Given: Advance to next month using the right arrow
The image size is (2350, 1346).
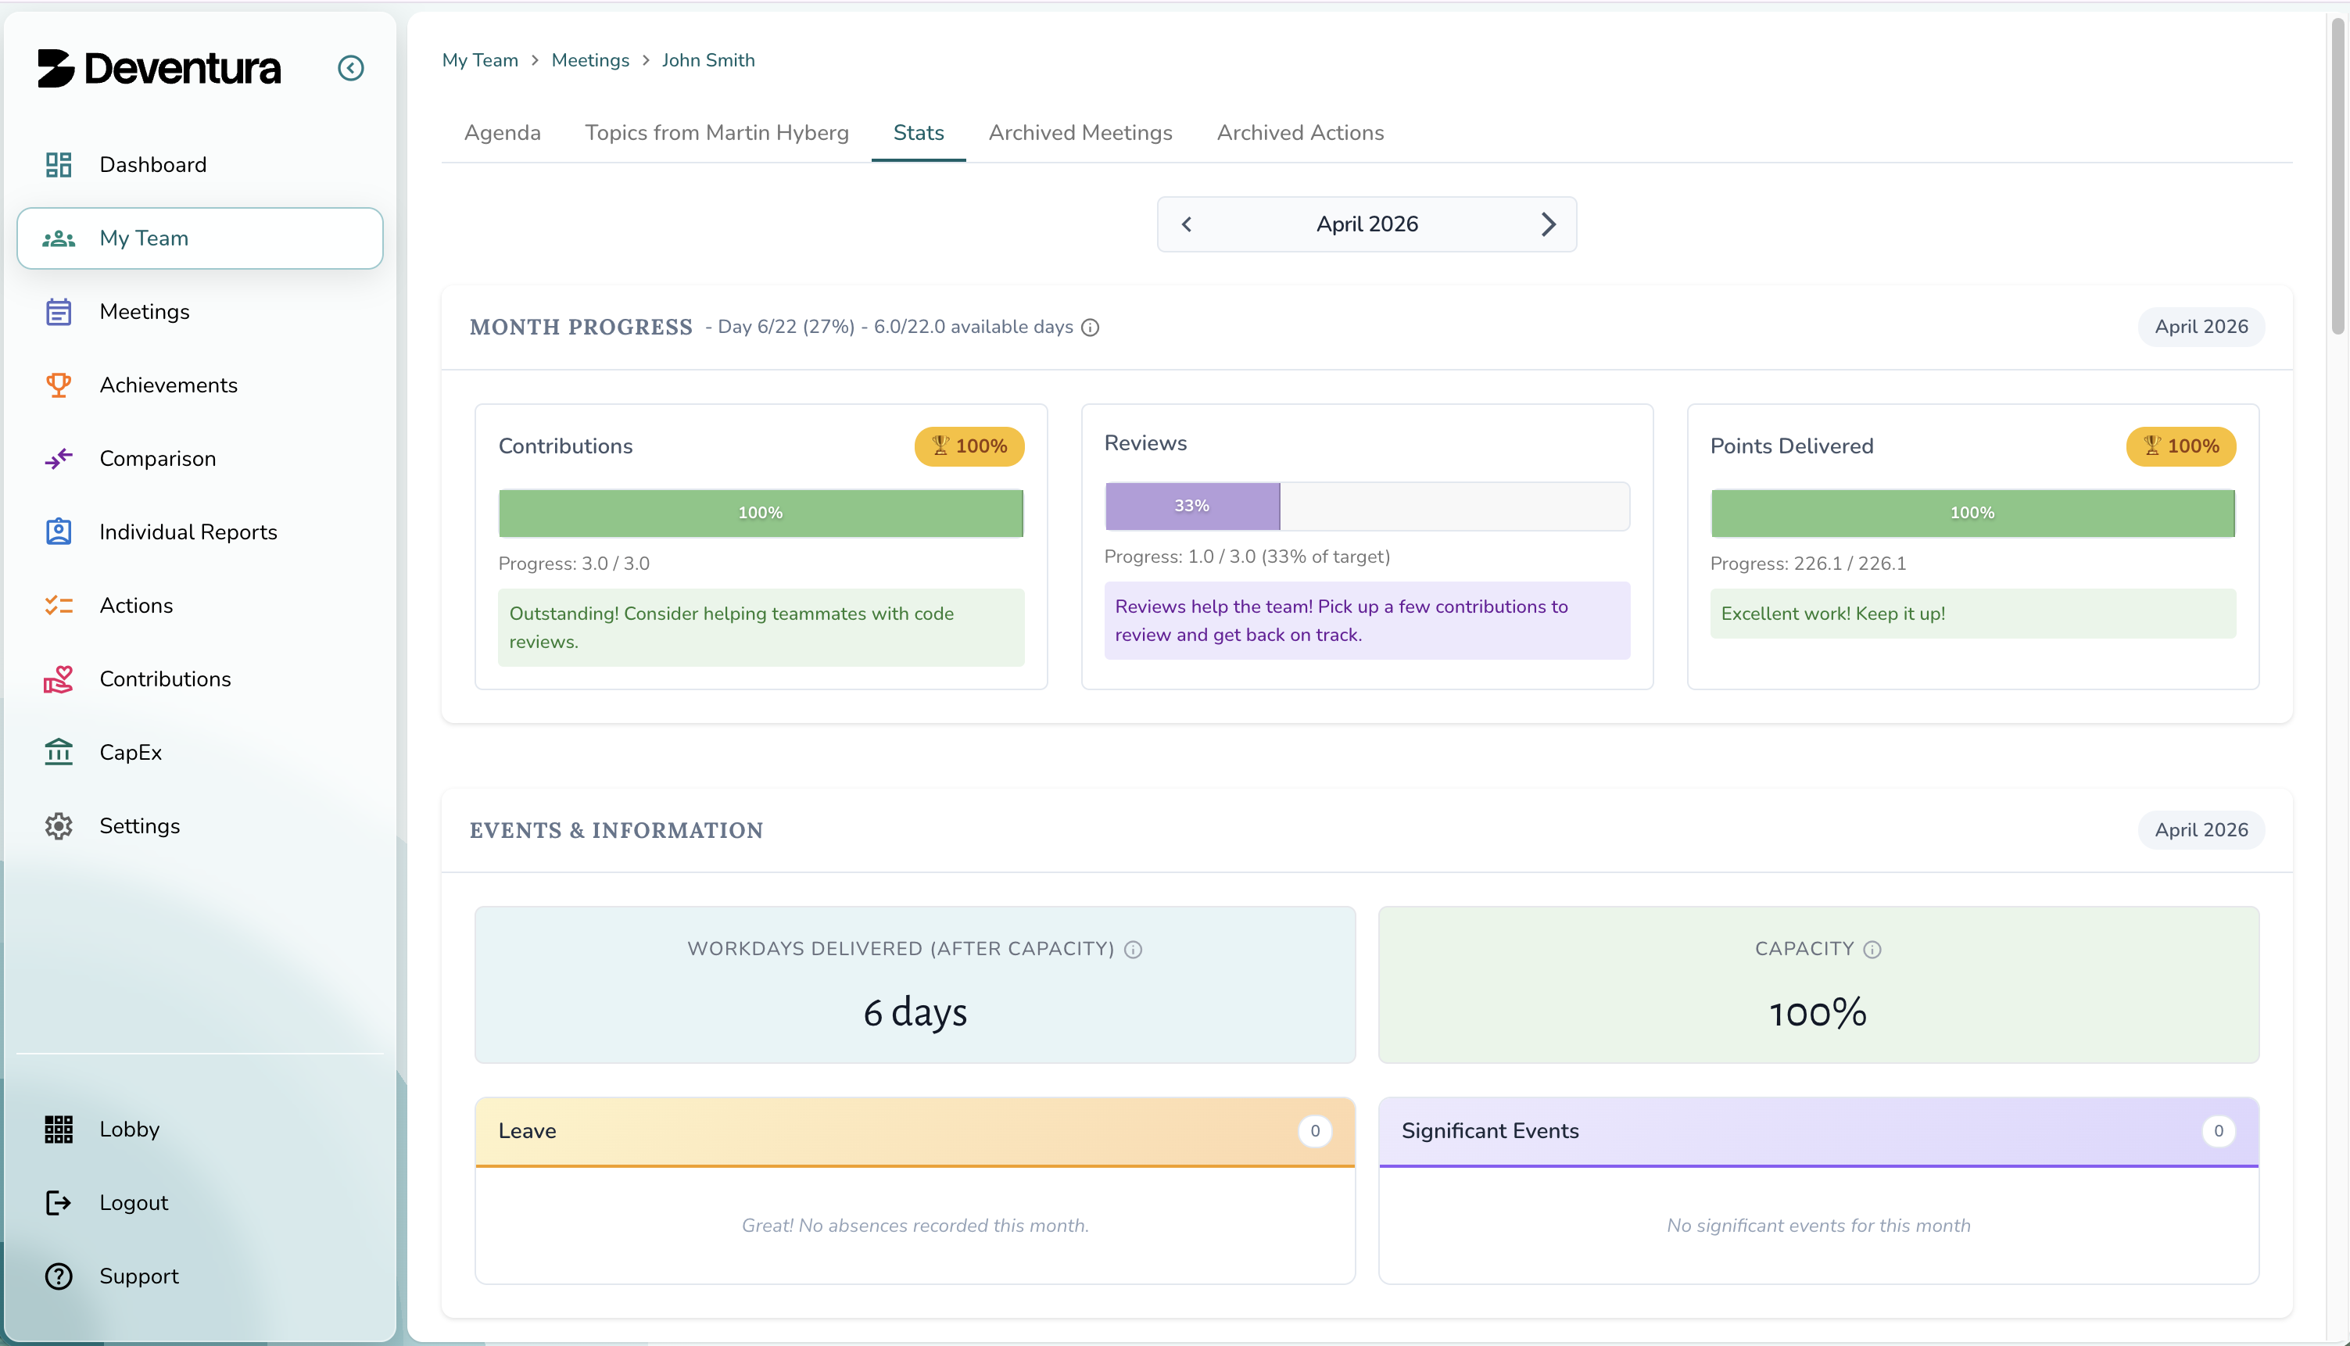Looking at the screenshot, I should (1548, 224).
